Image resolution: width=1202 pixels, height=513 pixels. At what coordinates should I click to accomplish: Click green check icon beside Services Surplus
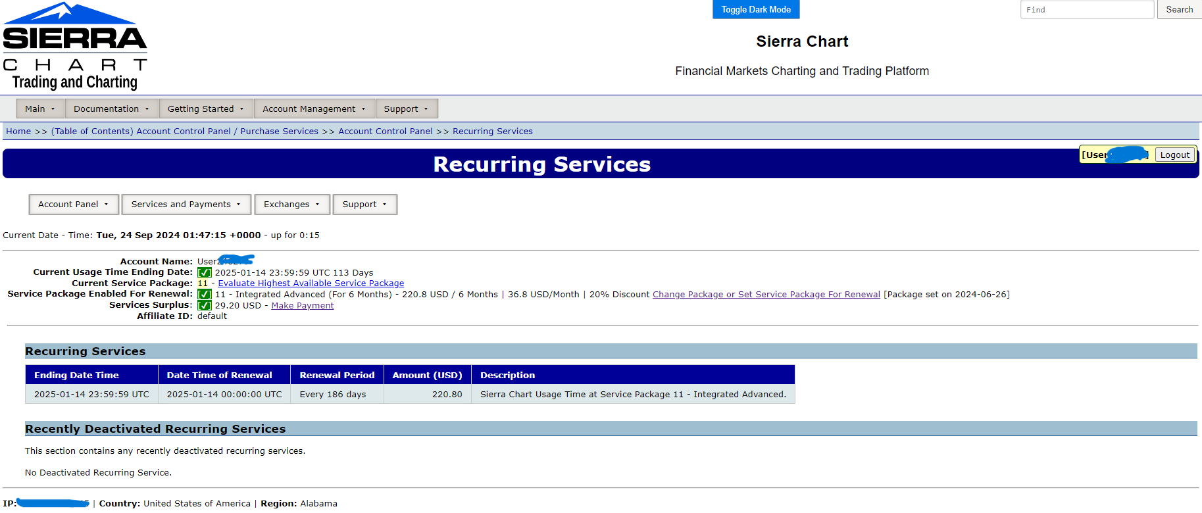pyautogui.click(x=205, y=306)
